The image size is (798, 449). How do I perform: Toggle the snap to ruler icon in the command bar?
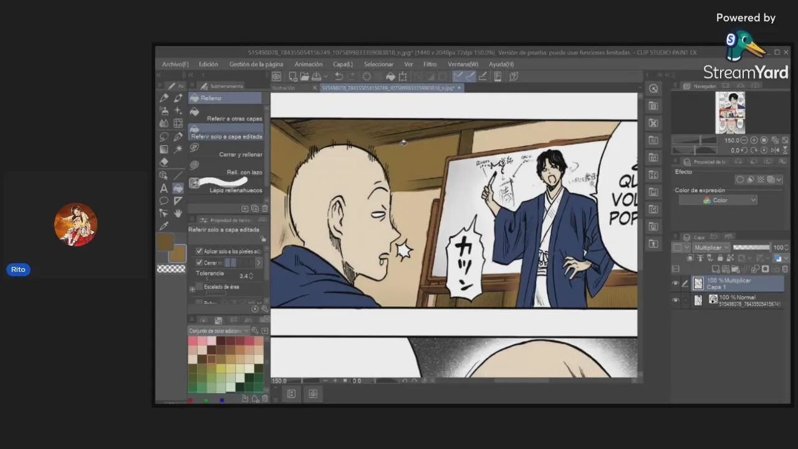(x=457, y=76)
